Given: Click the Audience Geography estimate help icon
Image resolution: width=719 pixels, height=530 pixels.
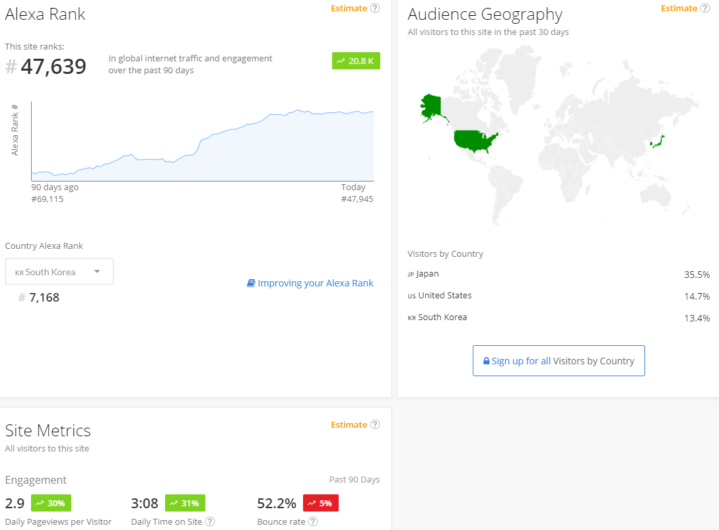Looking at the screenshot, I should pos(705,8).
